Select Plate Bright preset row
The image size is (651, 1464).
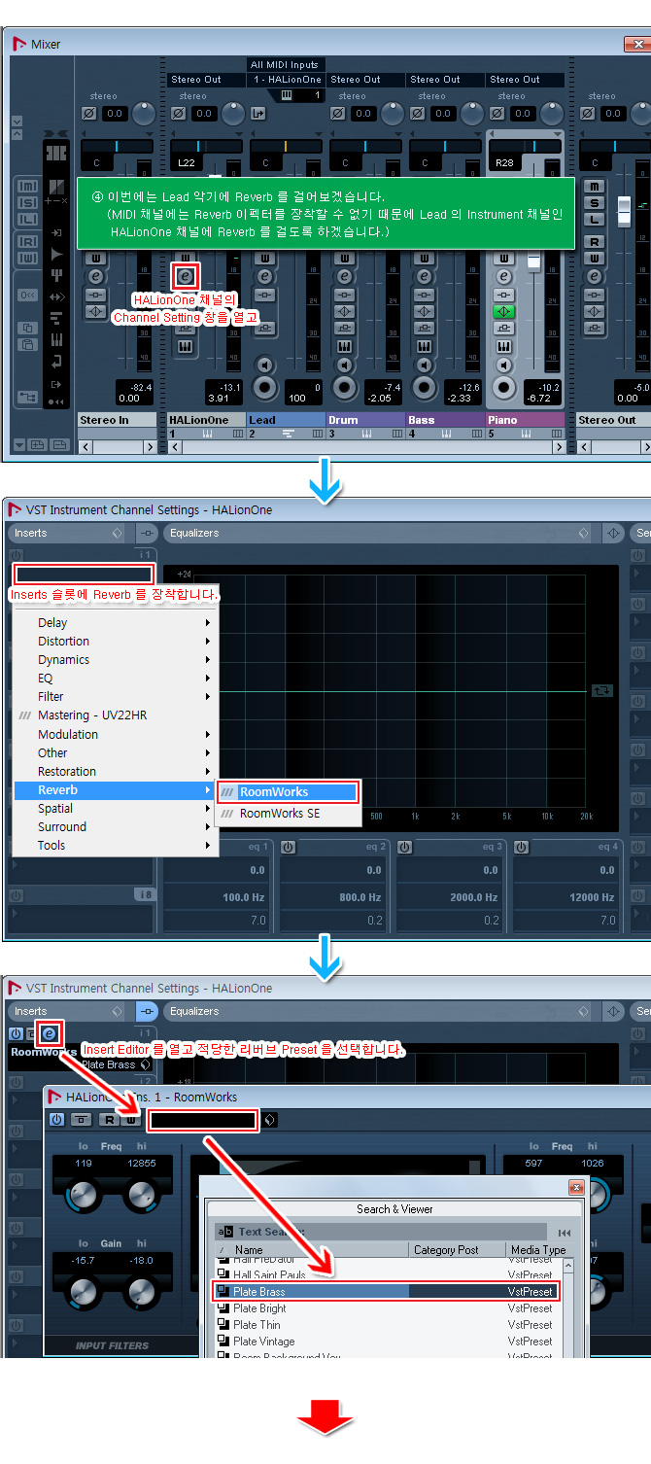pos(385,1308)
